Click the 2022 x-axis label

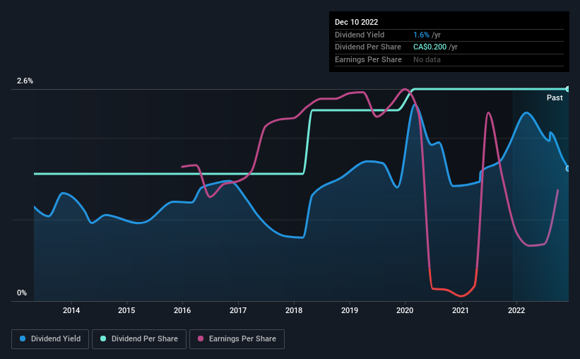(x=516, y=310)
